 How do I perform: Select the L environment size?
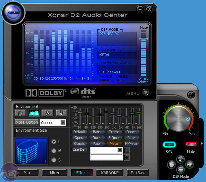pyautogui.click(x=54, y=142)
